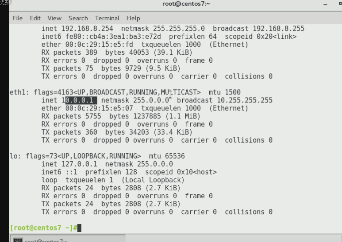
Task: Click the MAC address 00:0c:29:15:e5:07
Action: click(99, 108)
